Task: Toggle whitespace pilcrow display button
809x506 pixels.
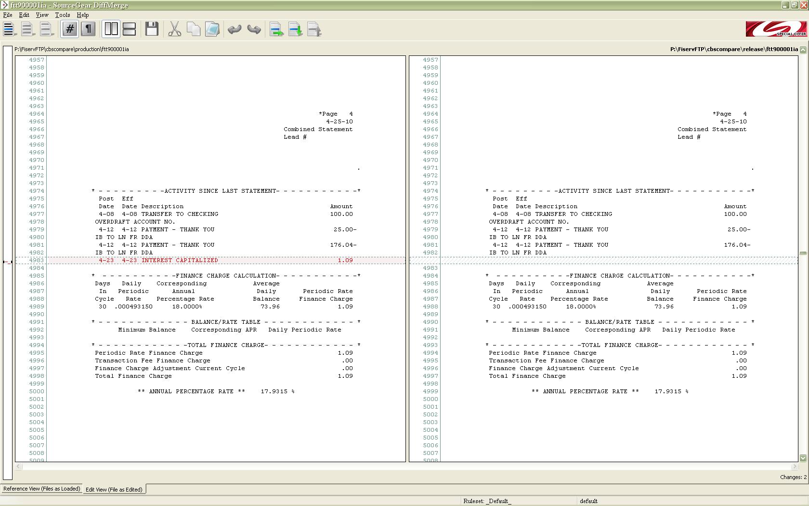Action: [x=88, y=29]
